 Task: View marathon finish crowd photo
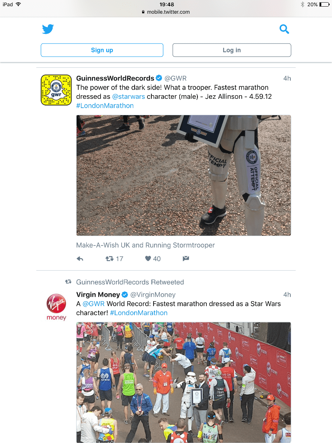coord(184,383)
